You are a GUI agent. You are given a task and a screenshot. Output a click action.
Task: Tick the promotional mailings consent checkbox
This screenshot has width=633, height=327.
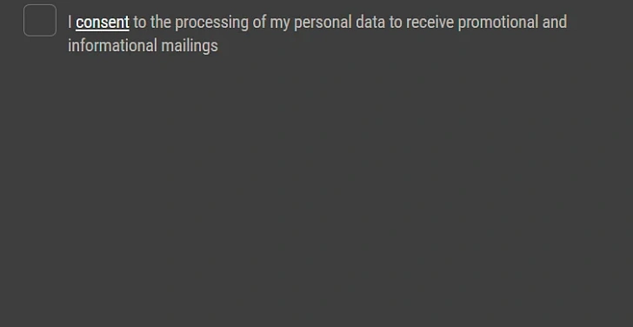click(x=40, y=21)
